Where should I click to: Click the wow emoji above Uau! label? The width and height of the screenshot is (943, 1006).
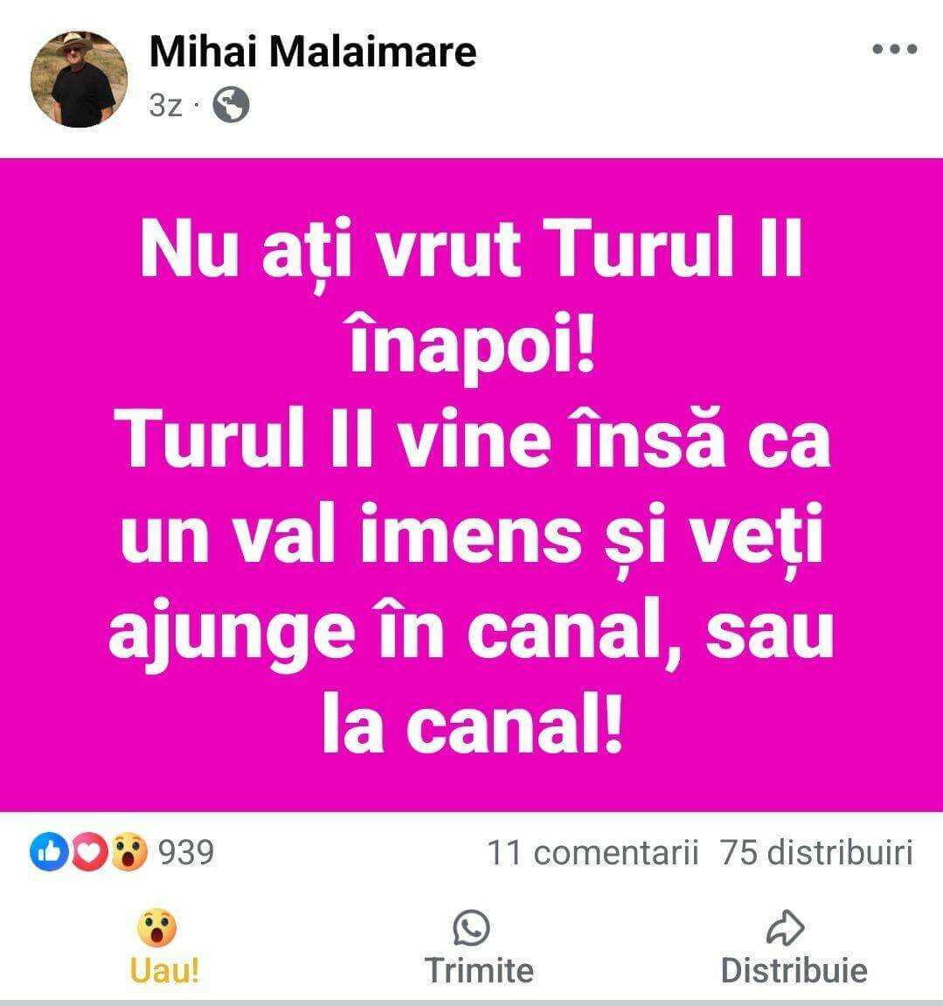click(x=156, y=927)
